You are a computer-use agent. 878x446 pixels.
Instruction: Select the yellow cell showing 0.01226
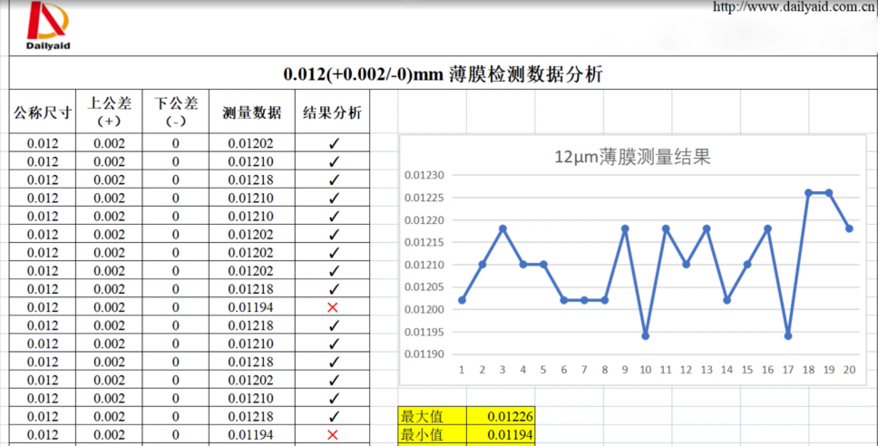(501, 417)
